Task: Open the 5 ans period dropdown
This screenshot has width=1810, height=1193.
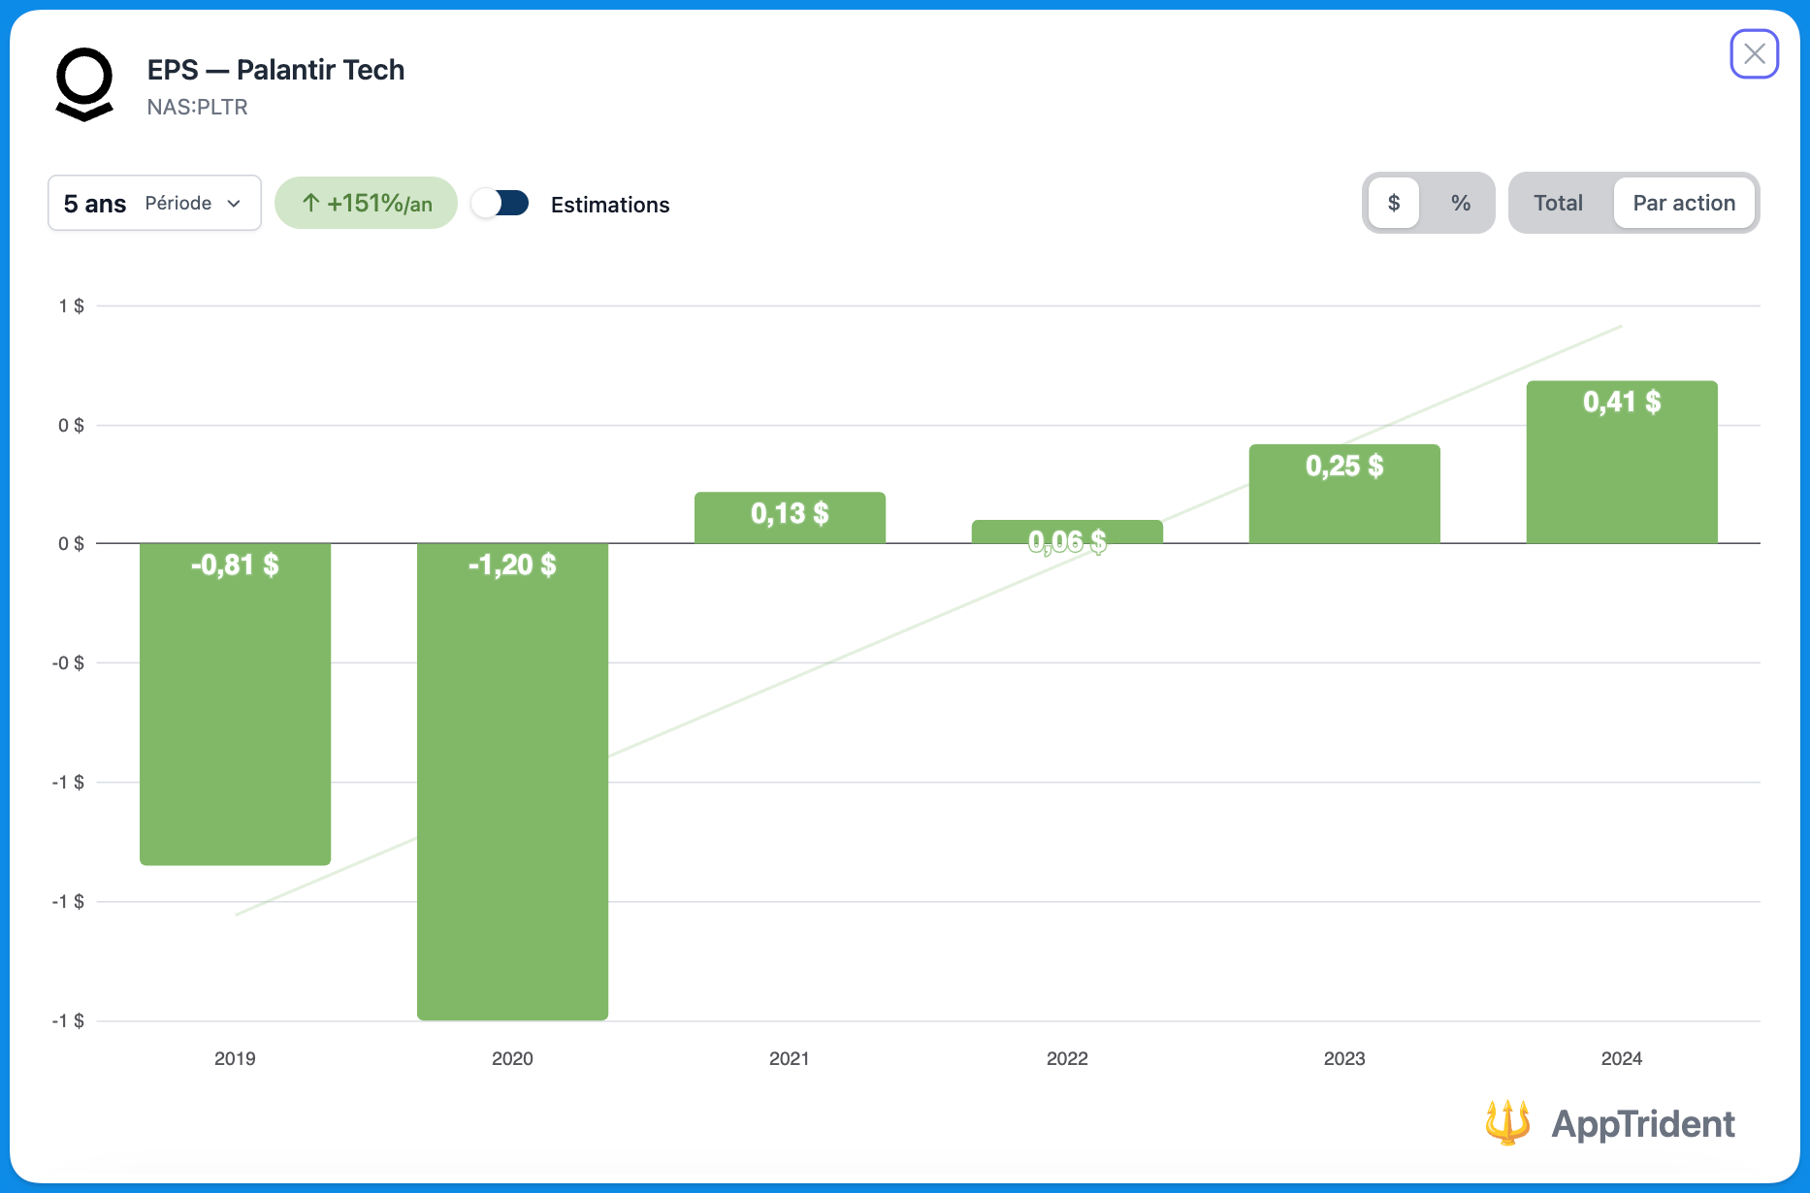Action: (x=154, y=203)
